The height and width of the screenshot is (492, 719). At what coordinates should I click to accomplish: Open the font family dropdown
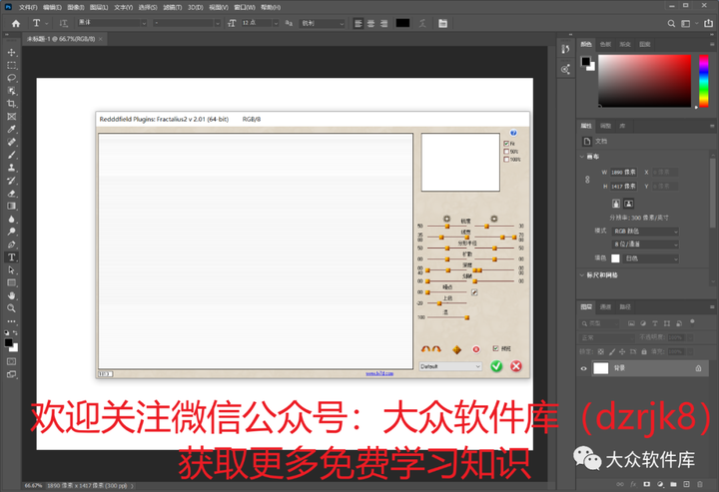click(112, 23)
